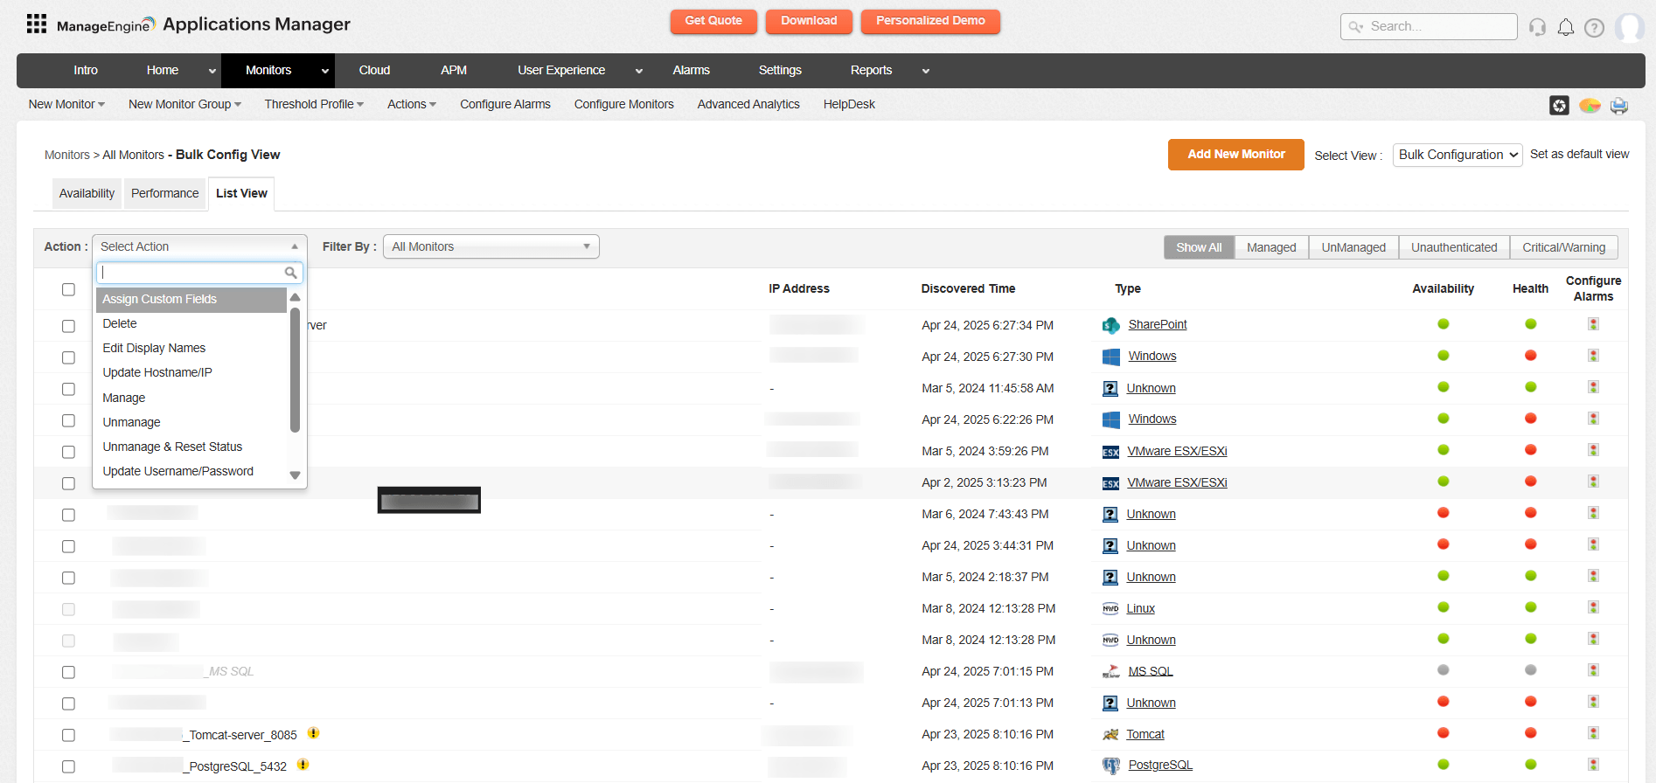Check the box for Mar 5 11:45:58 AM row
1656x783 pixels.
pyautogui.click(x=68, y=389)
